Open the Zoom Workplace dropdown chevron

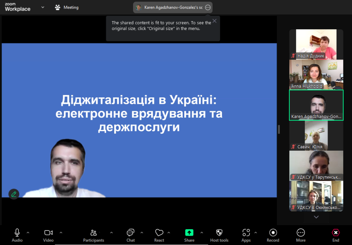click(x=43, y=7)
